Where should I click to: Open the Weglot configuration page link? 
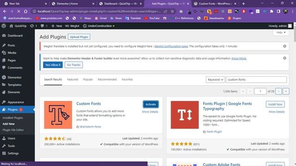point(171,46)
